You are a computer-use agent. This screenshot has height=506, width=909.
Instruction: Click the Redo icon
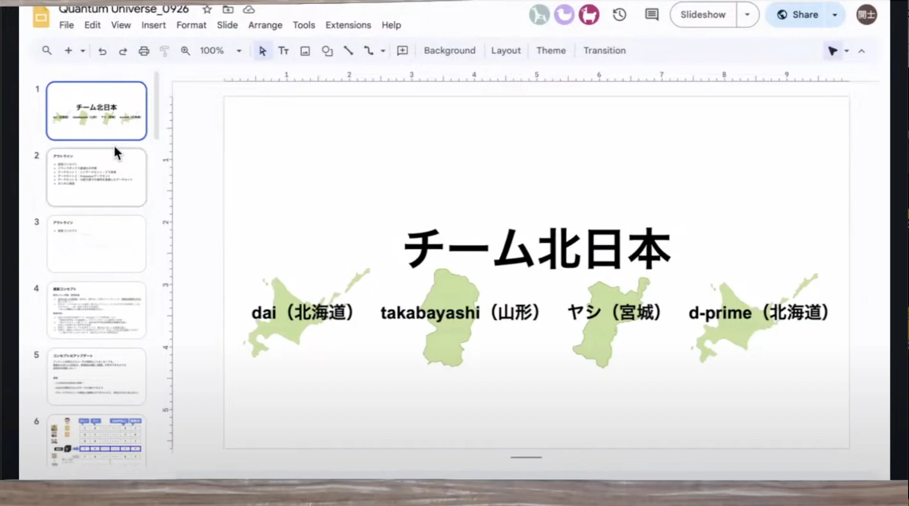click(x=123, y=51)
